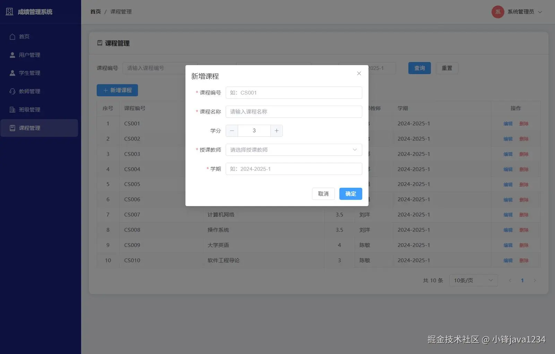Click the 系统管理员 avatar icon

[497, 11]
